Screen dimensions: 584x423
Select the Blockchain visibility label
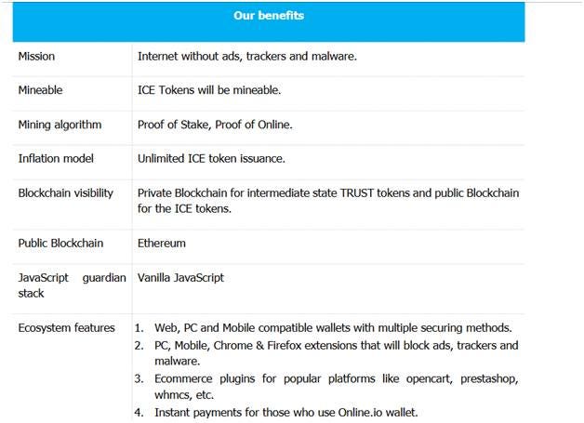65,193
